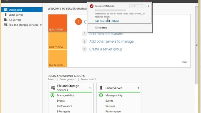Click the File and Storage Services sidebar icon
This screenshot has width=201, height=113.
(6, 24)
